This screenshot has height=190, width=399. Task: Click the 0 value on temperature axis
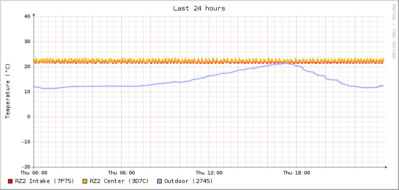pyautogui.click(x=29, y=117)
